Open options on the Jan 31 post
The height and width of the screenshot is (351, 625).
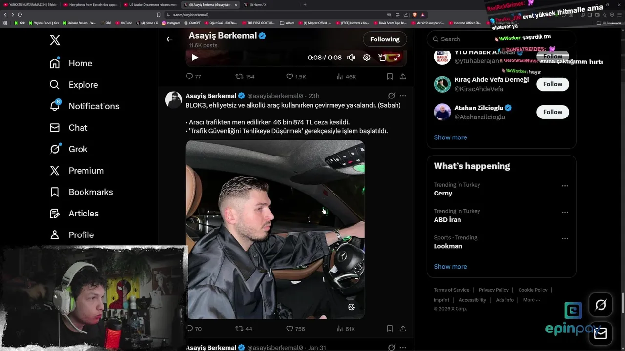click(x=403, y=348)
